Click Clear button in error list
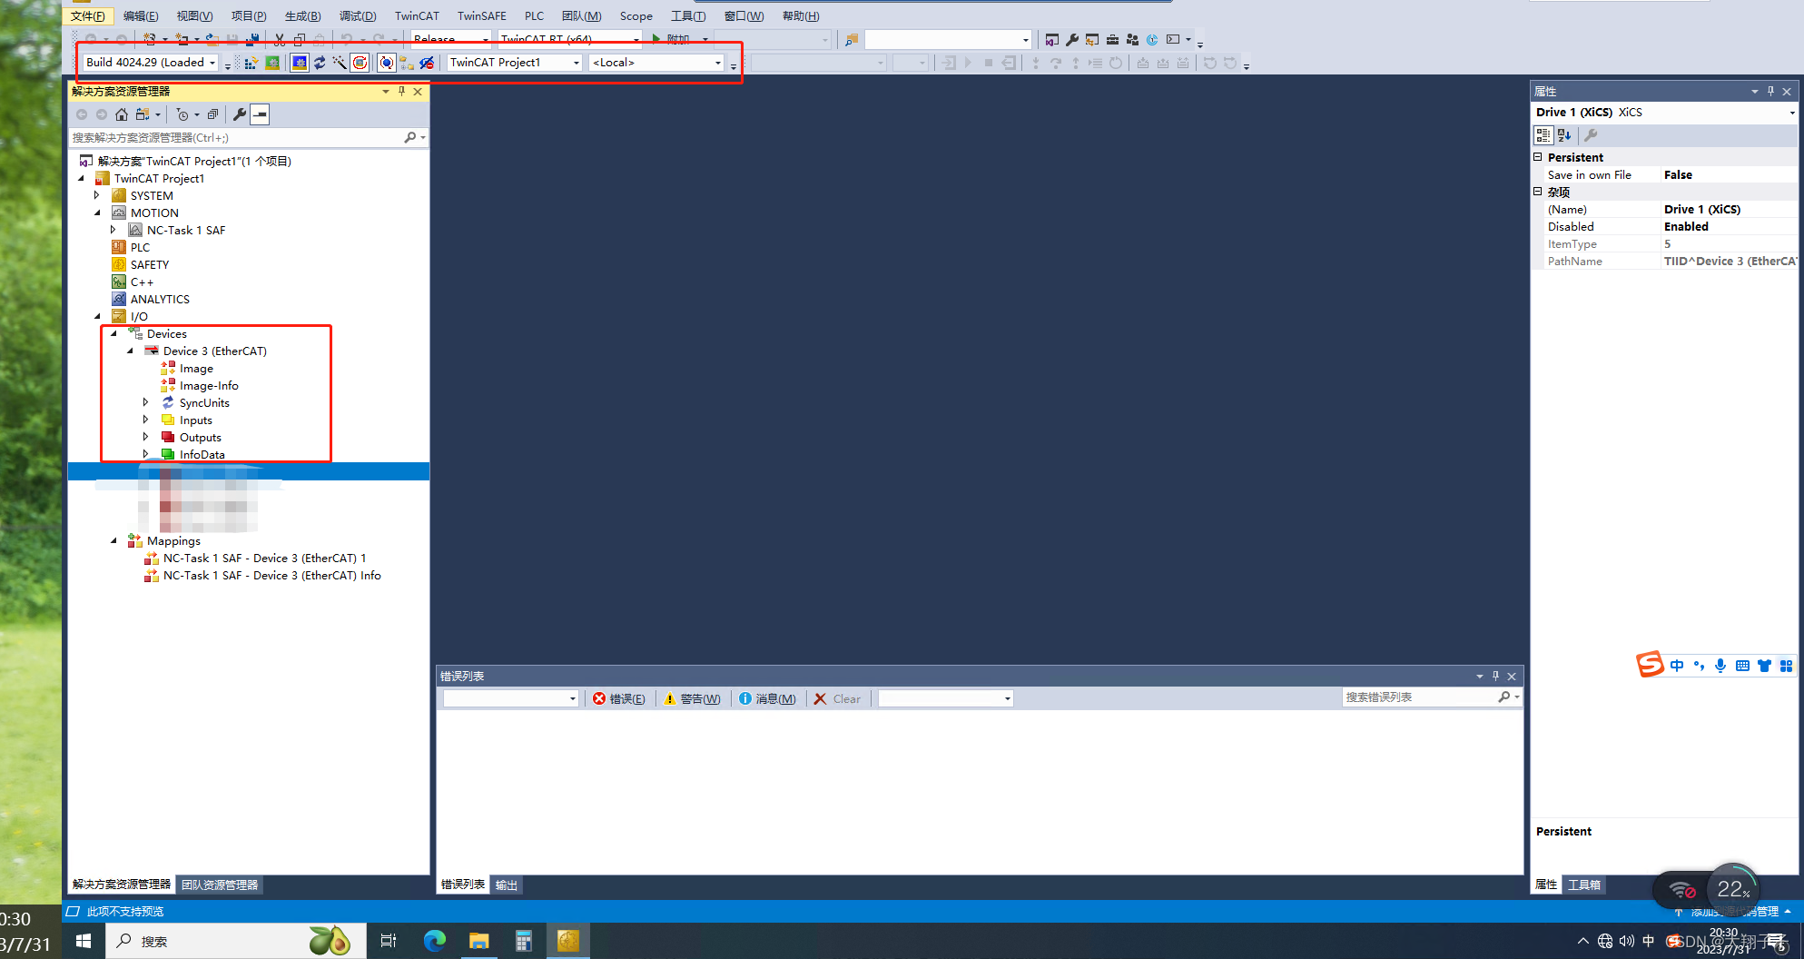 [837, 698]
